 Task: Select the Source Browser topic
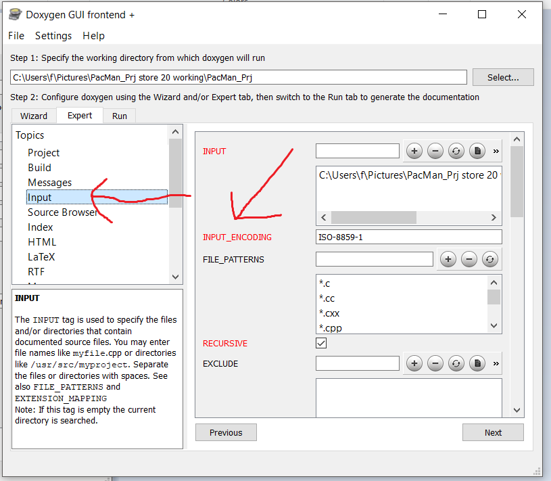[x=63, y=212]
